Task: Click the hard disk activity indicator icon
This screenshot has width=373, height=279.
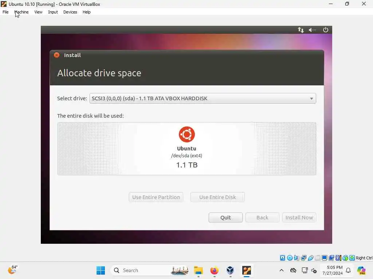Action: tap(282, 258)
